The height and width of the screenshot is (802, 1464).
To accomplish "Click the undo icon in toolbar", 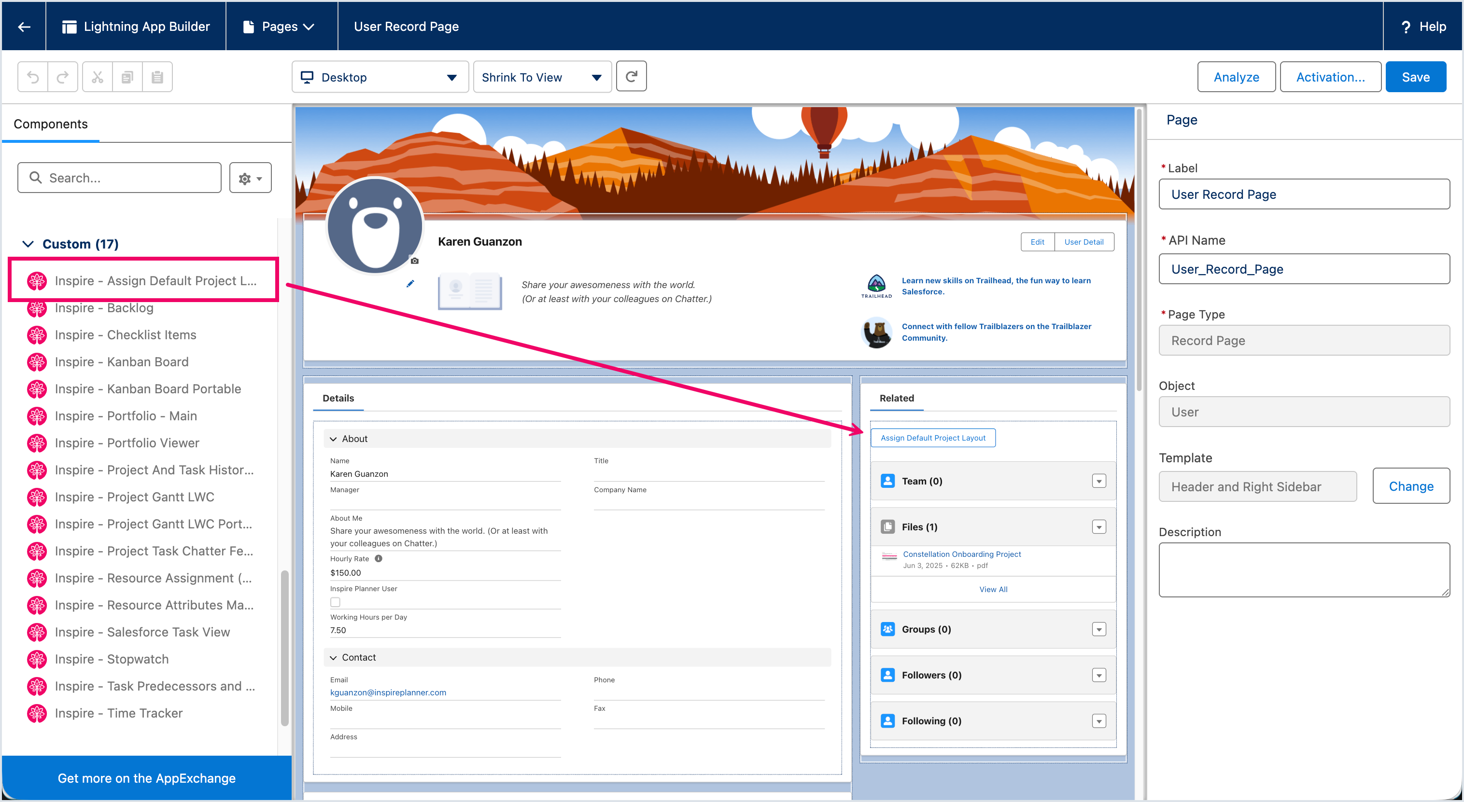I will pyautogui.click(x=33, y=77).
